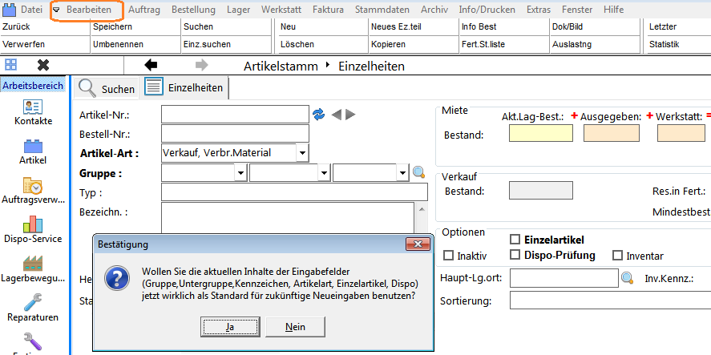Click the Fert.St.liste toolbar button
The image size is (711, 355).
click(504, 44)
